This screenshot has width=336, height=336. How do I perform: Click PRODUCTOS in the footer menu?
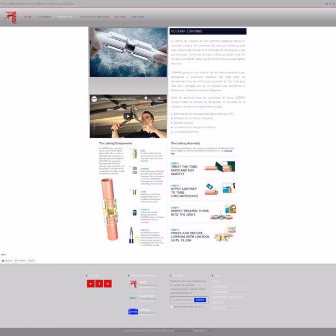(x=220, y=292)
